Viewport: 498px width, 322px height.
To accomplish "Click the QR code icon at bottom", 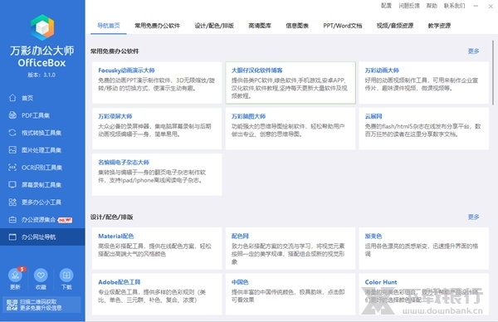I will pos(12,305).
